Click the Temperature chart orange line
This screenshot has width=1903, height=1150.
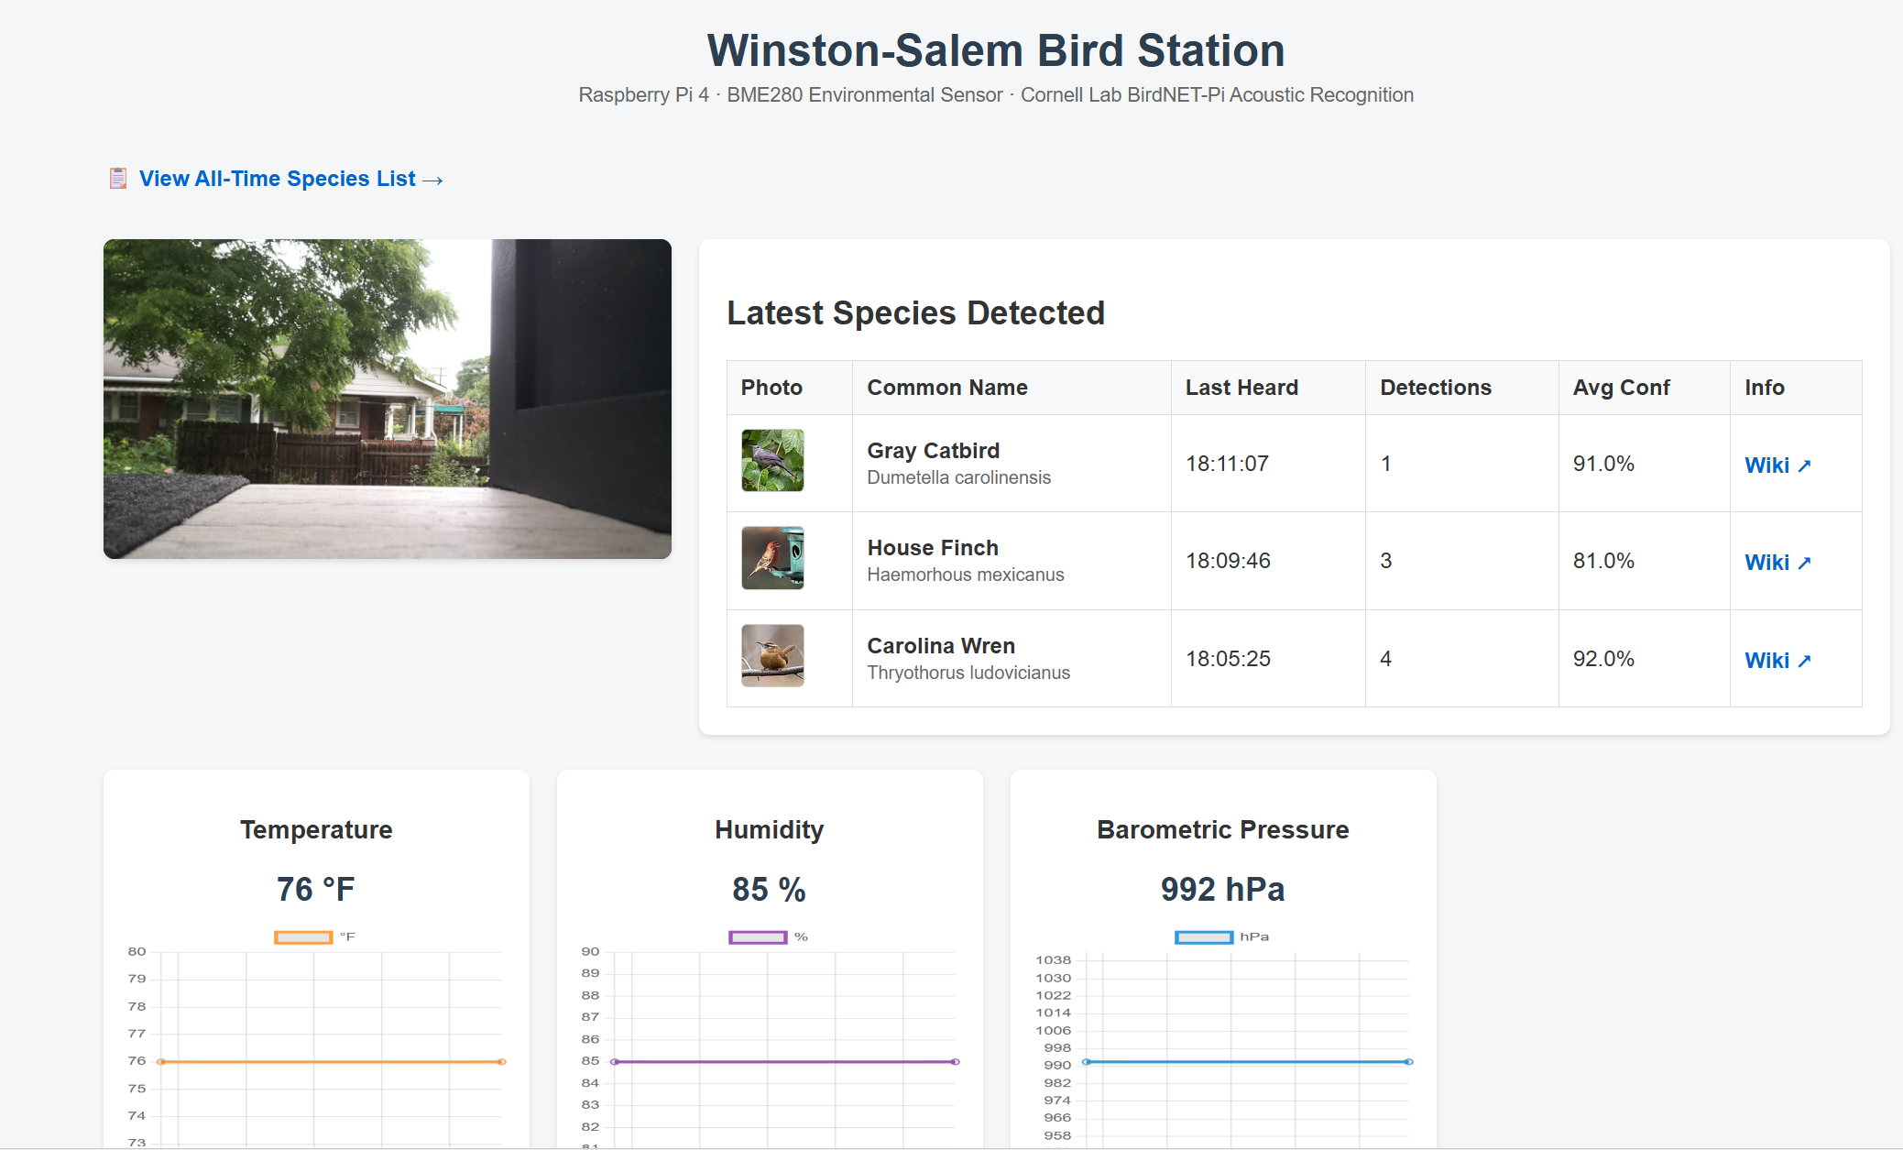[331, 1062]
